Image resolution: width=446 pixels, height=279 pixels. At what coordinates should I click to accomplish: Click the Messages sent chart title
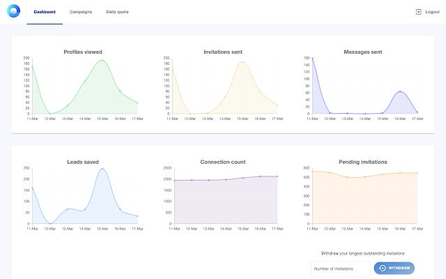pos(362,52)
